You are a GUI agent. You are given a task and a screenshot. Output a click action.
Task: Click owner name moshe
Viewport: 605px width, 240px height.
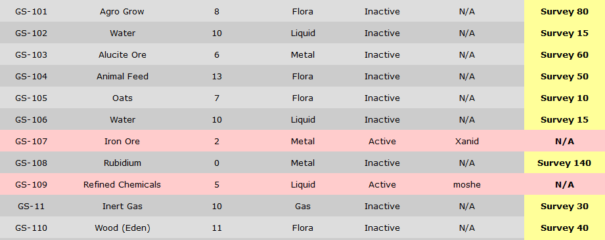[467, 184]
